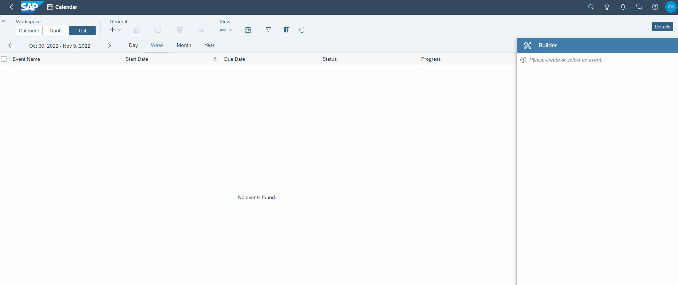Click the refresh icon in toolbar
This screenshot has width=678, height=285.
pyautogui.click(x=301, y=30)
